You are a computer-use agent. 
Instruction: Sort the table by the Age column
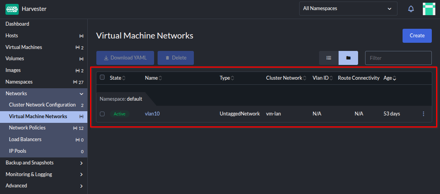coord(390,78)
